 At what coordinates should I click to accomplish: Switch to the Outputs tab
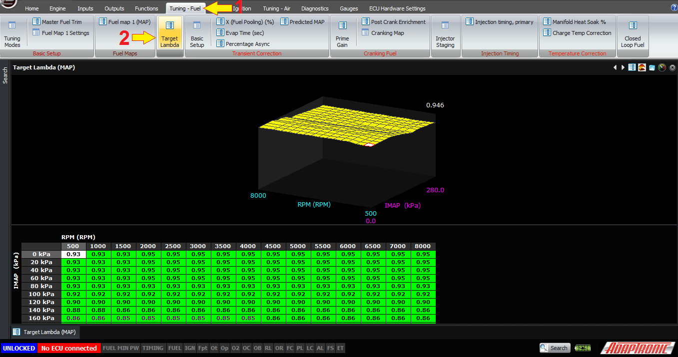(x=114, y=8)
